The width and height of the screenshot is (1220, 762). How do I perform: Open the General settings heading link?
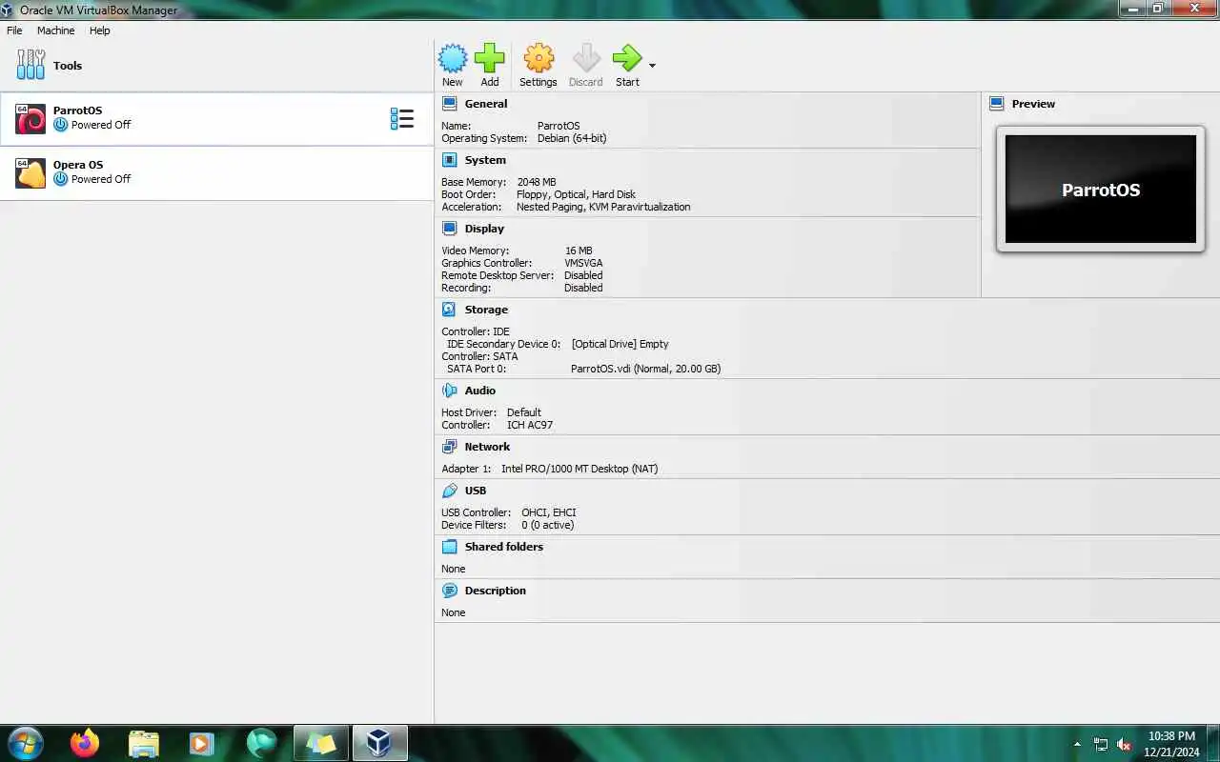(x=486, y=104)
